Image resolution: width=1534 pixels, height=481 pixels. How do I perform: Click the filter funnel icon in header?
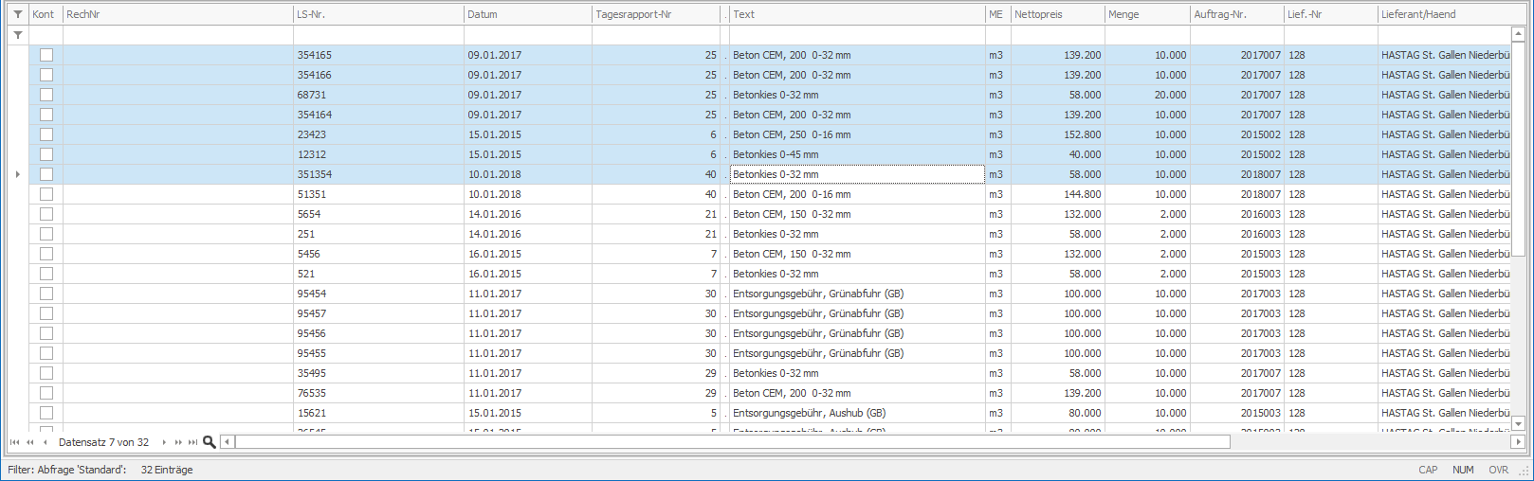point(17,14)
